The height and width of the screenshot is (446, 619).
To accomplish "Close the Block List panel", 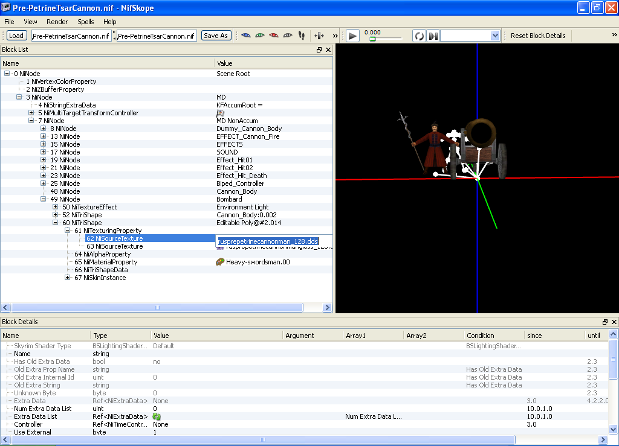I will coord(328,49).
